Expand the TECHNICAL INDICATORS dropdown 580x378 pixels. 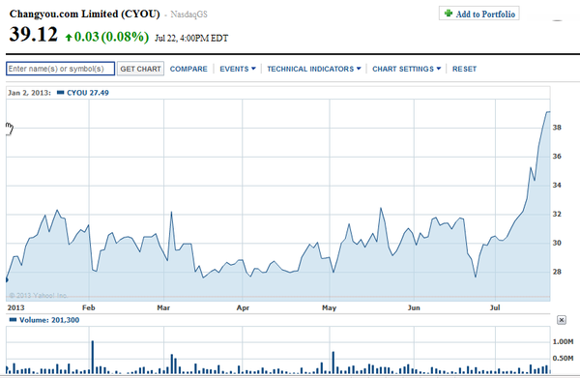tap(313, 69)
